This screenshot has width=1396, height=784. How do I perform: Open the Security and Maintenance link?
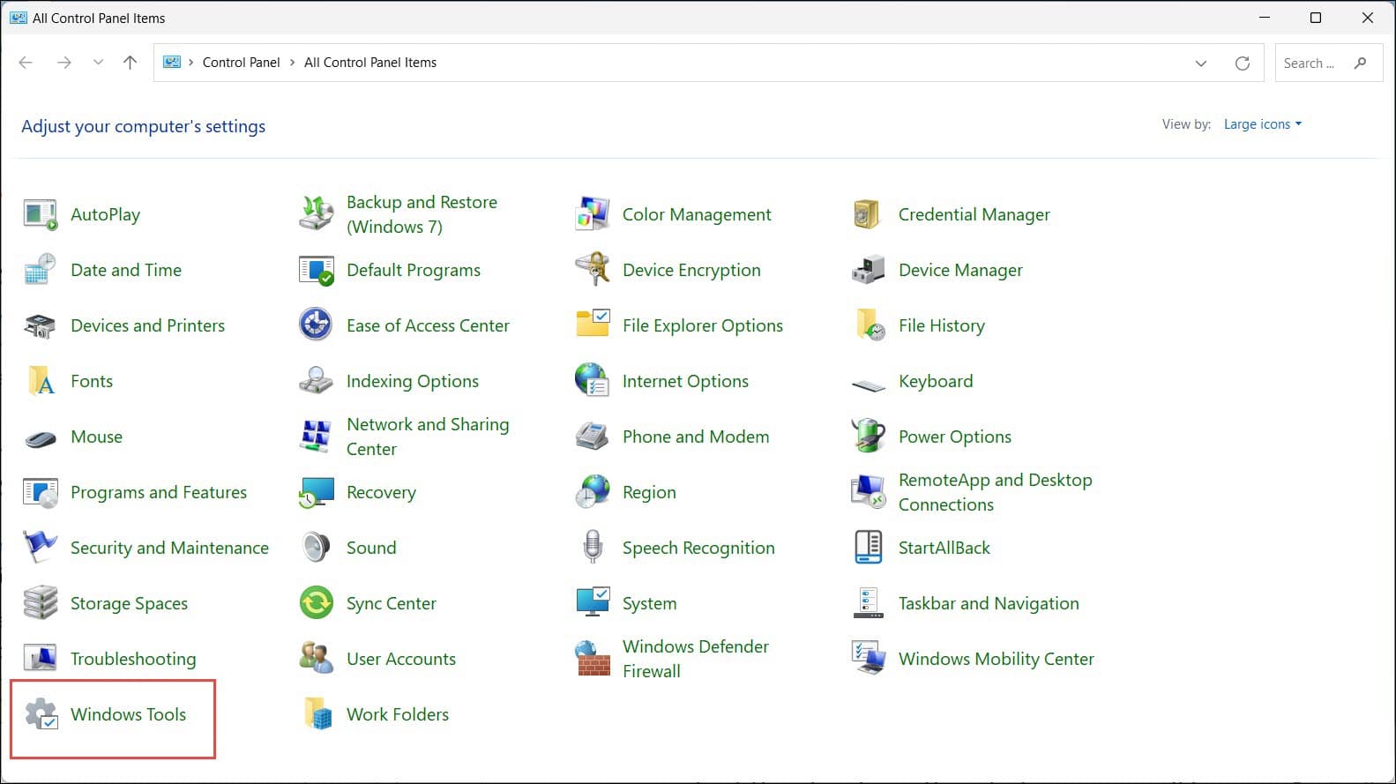169,548
